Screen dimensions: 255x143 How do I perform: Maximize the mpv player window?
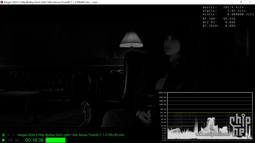click(x=241, y=2)
